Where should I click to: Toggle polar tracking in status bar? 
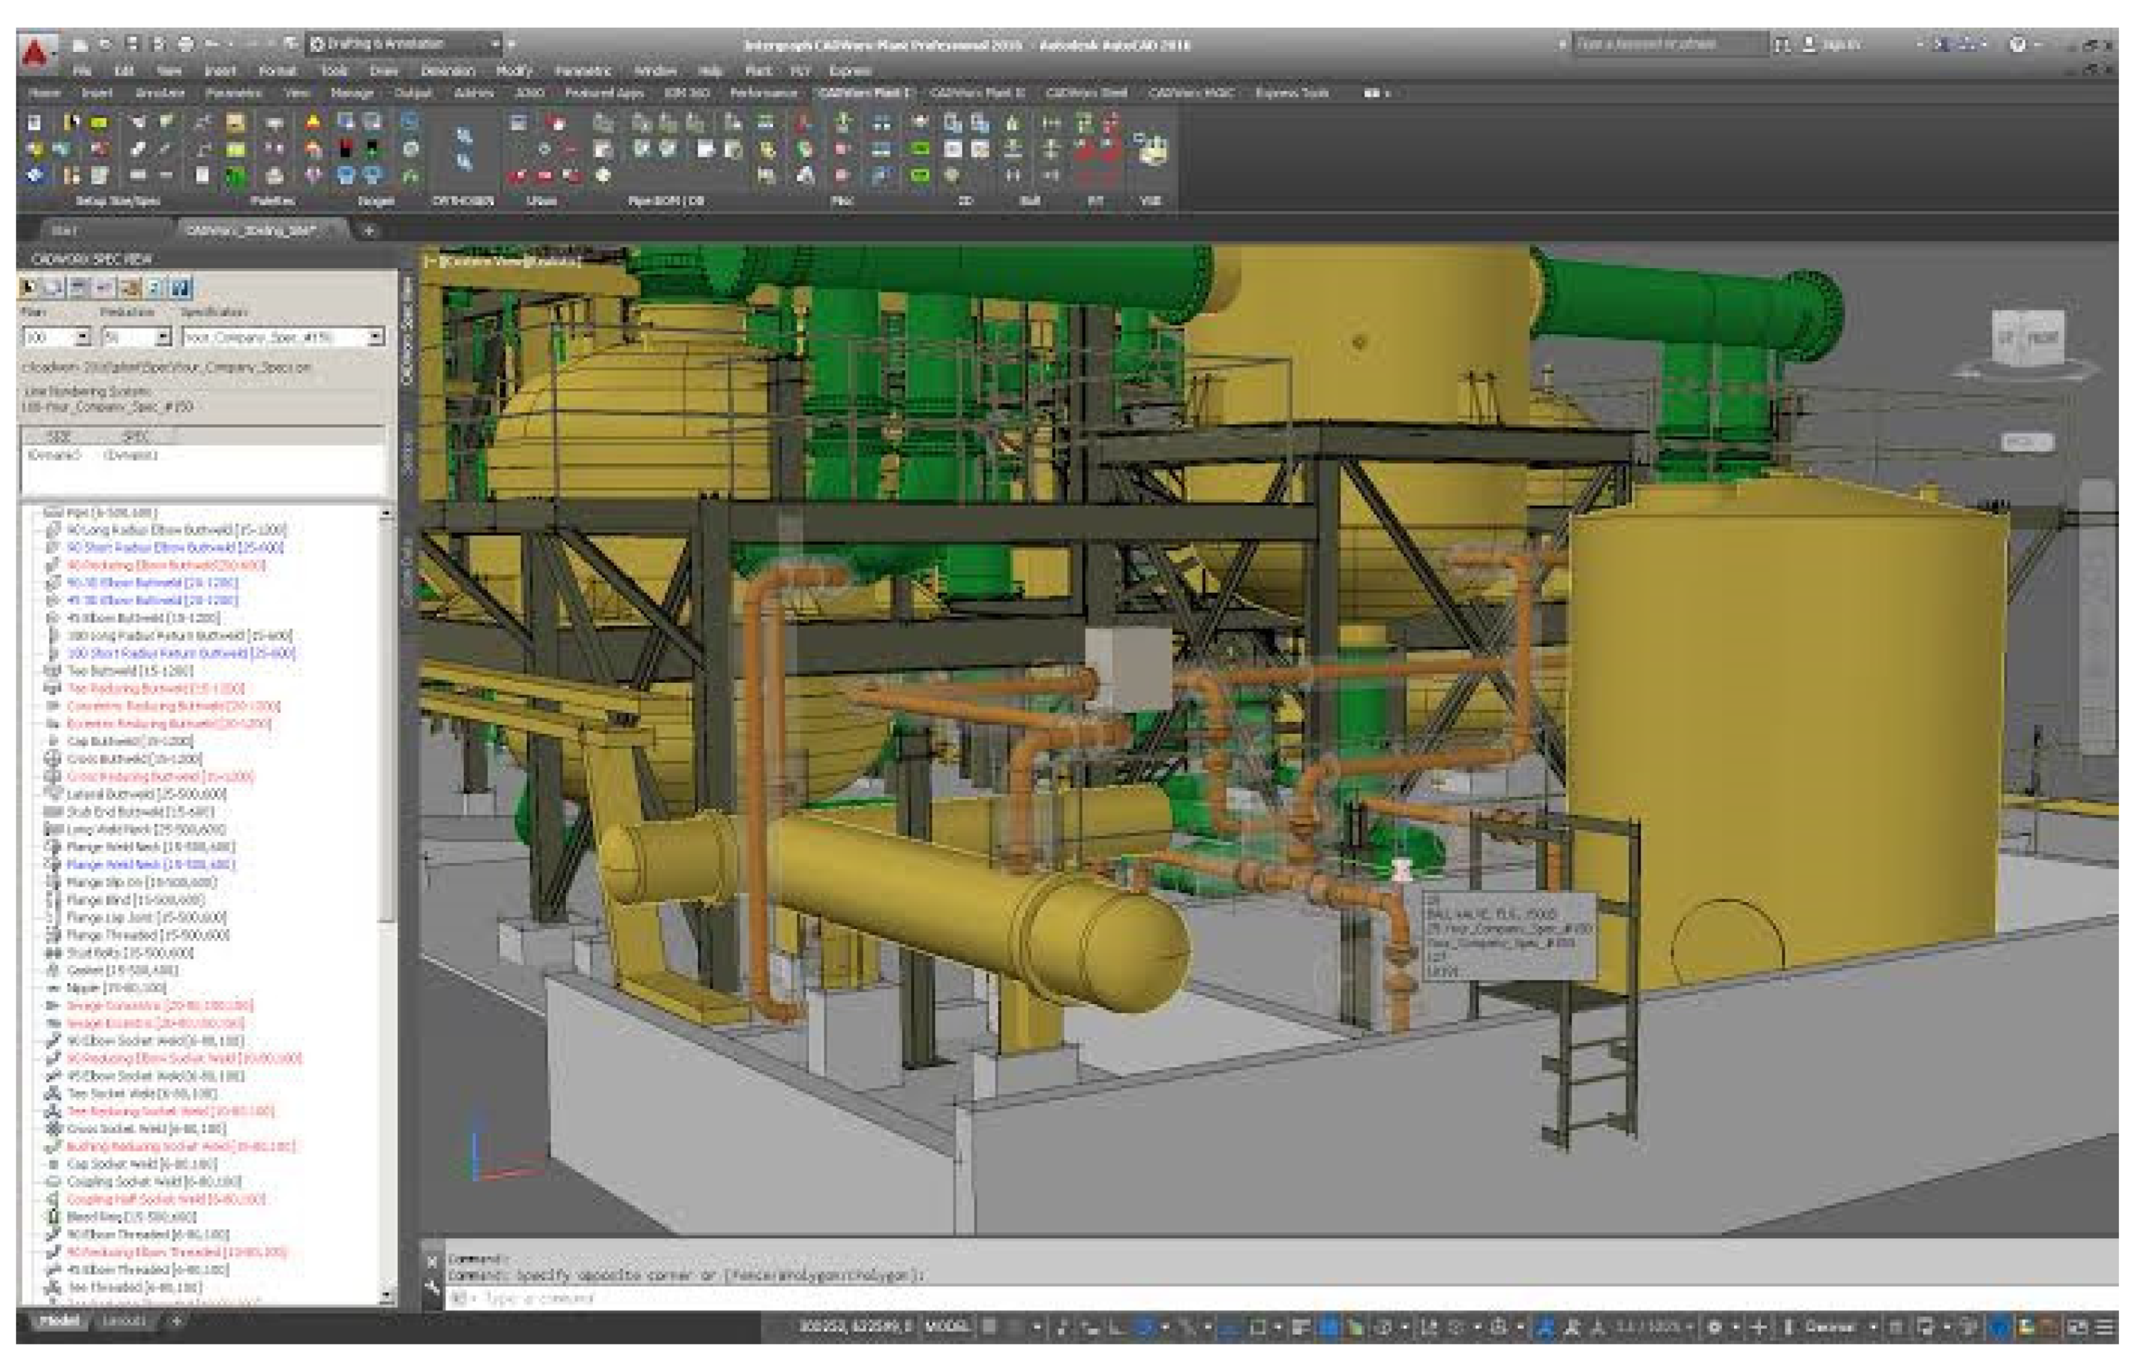[x=1144, y=1327]
